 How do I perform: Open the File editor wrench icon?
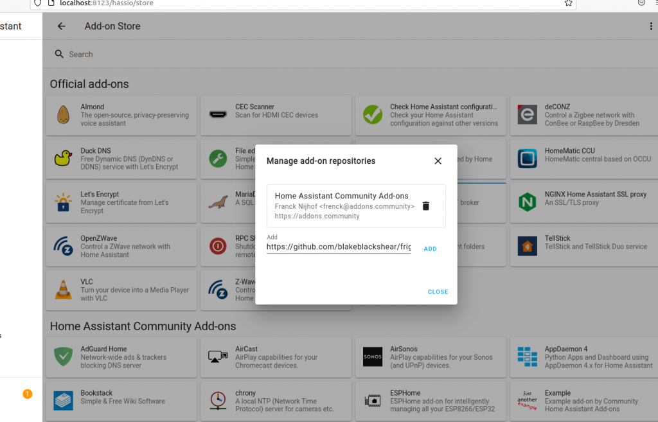pos(218,159)
